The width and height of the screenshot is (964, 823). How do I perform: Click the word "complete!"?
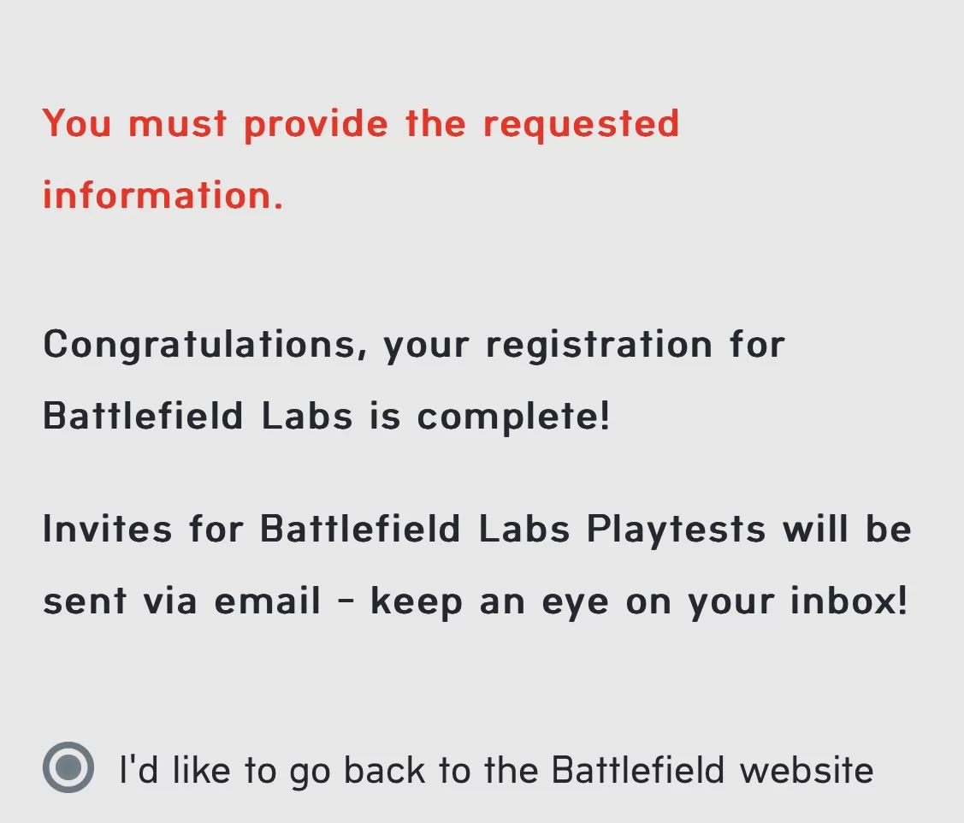click(513, 418)
